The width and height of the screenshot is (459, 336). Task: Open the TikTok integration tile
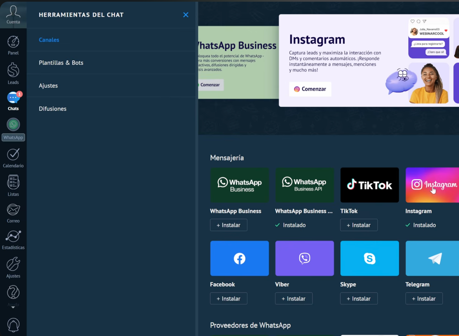[370, 185]
